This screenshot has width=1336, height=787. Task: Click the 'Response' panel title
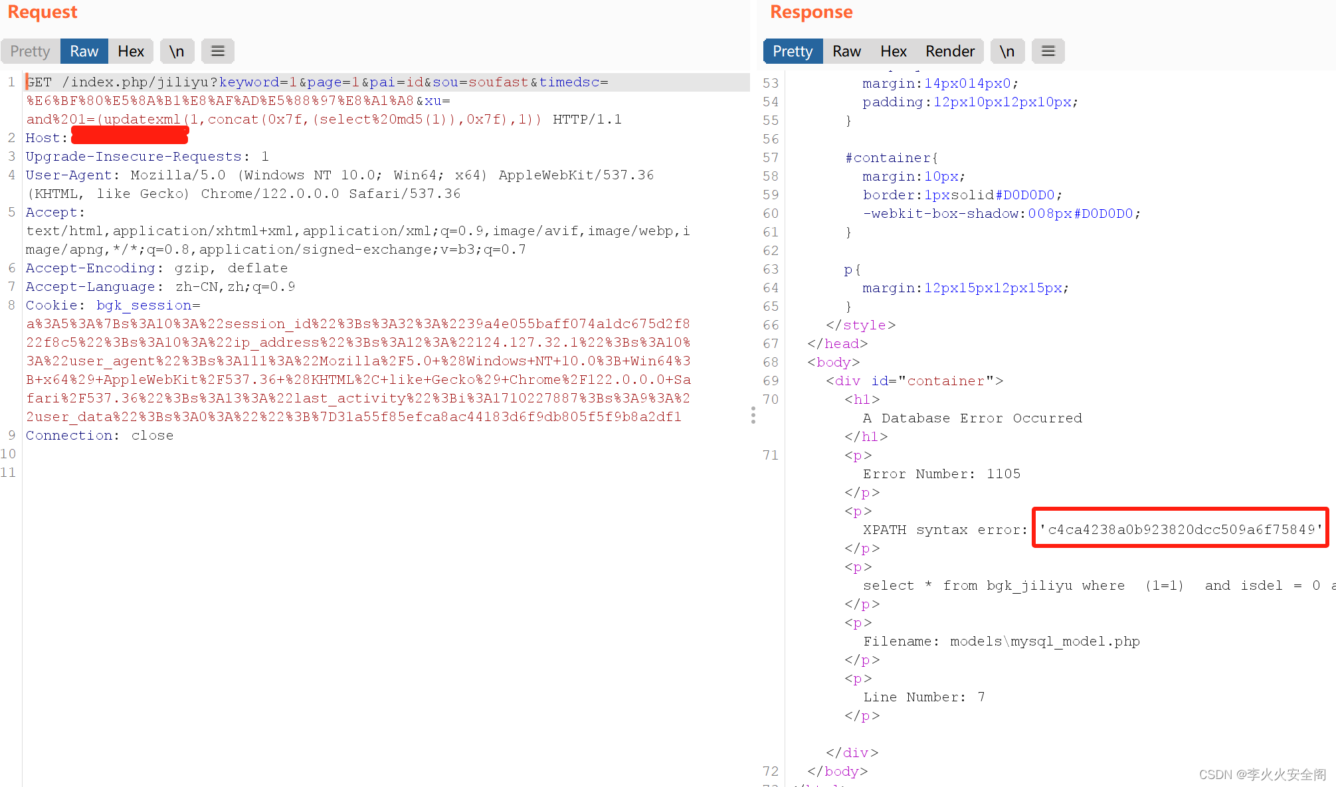(811, 13)
